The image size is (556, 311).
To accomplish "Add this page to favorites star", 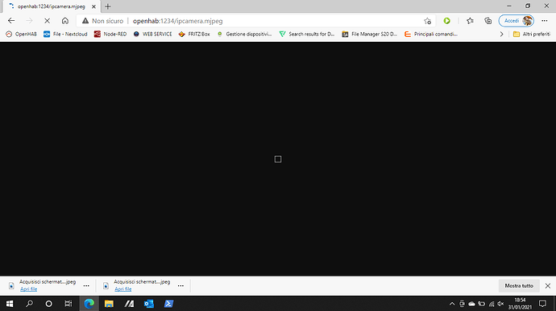I will [x=427, y=21].
